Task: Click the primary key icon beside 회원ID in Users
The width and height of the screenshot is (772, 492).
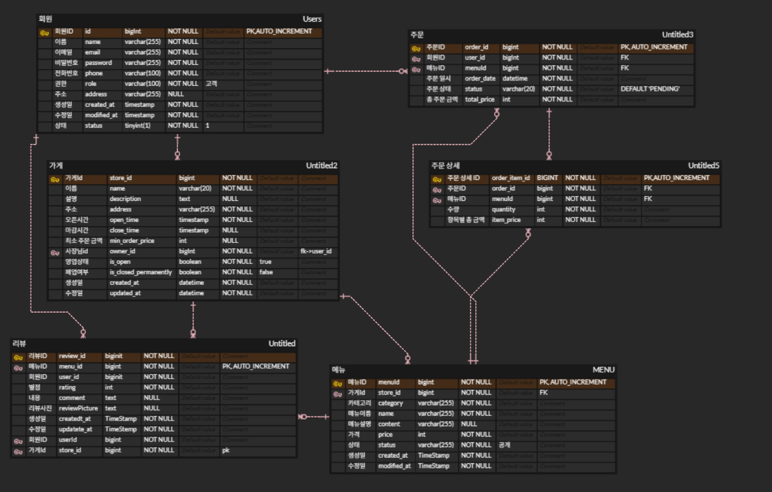Action: pos(44,33)
